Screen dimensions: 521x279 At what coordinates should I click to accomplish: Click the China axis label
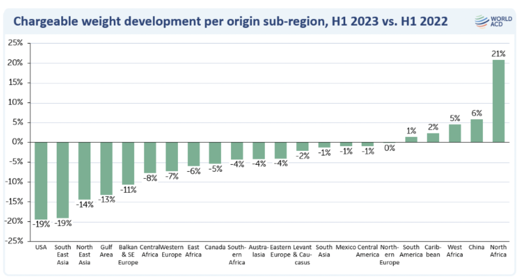tap(476, 248)
